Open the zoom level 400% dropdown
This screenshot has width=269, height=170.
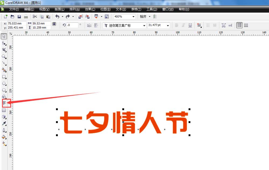click(133, 17)
